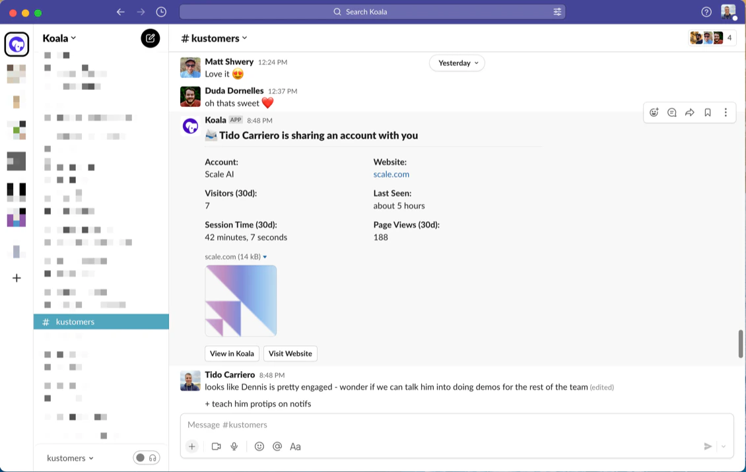The width and height of the screenshot is (746, 472).
Task: Open Duda Dornelles' avatar
Action: click(190, 96)
